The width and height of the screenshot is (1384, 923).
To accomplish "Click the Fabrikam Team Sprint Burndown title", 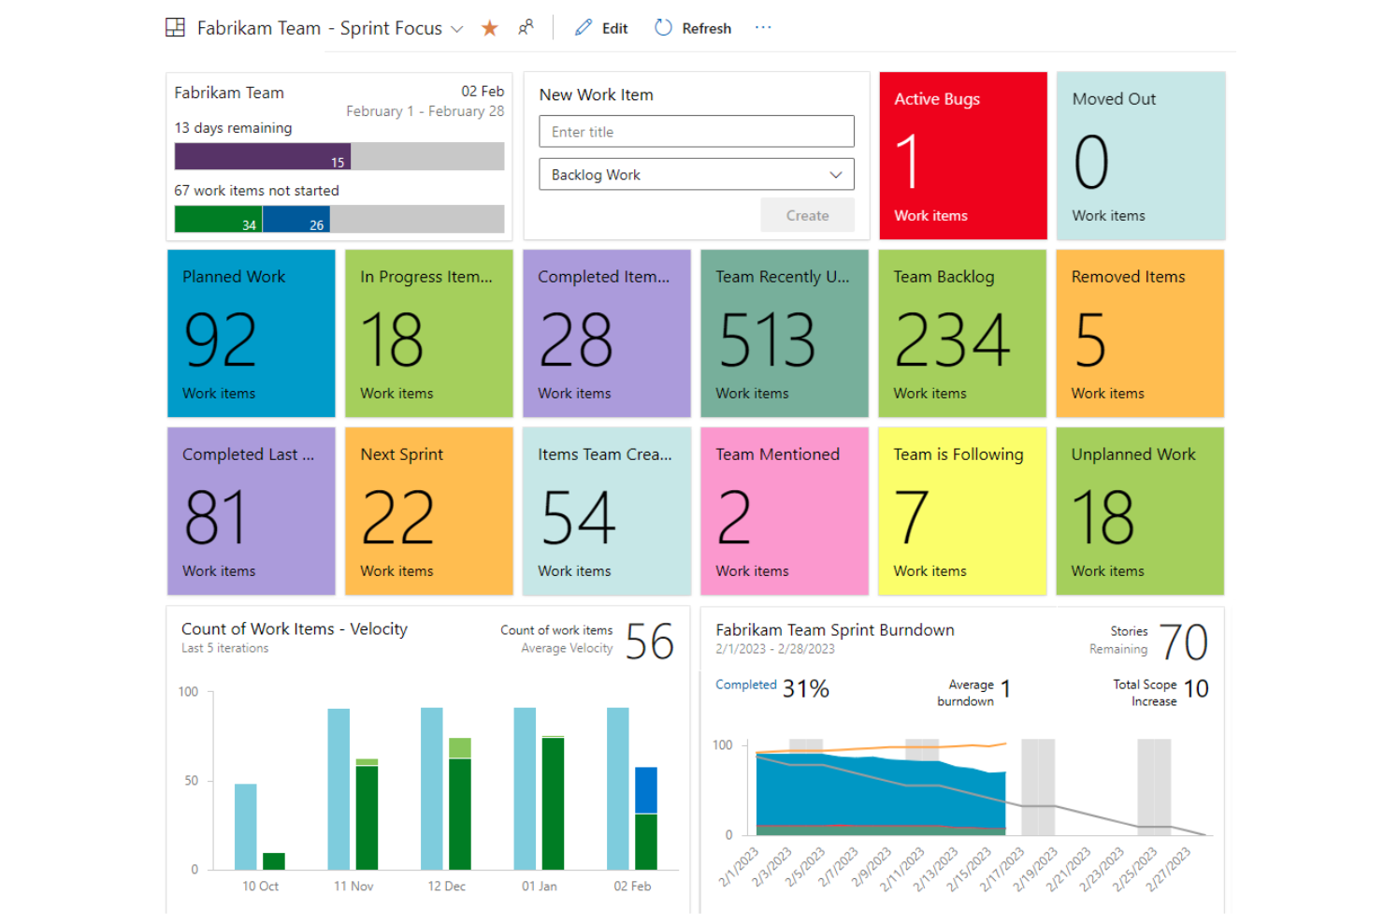I will (835, 629).
